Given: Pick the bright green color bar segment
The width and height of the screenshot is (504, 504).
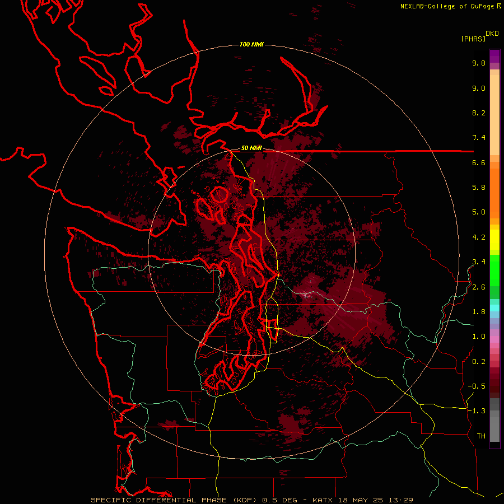Looking at the screenshot, I should pyautogui.click(x=494, y=270).
